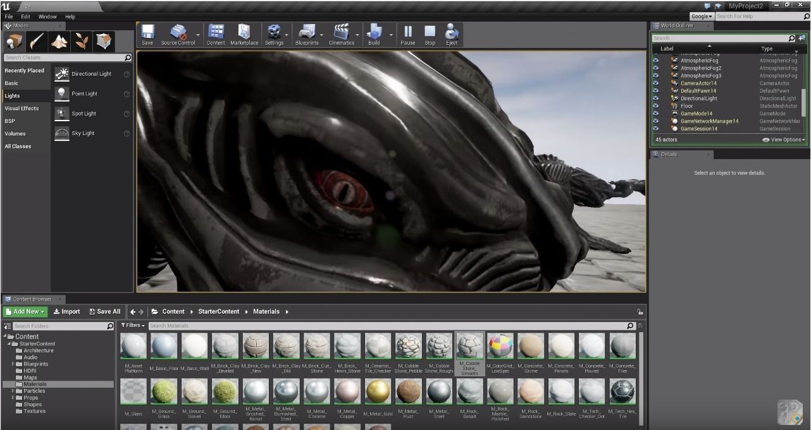The height and width of the screenshot is (430, 811).
Task: Select the Recently Placed category
Action: click(26, 71)
